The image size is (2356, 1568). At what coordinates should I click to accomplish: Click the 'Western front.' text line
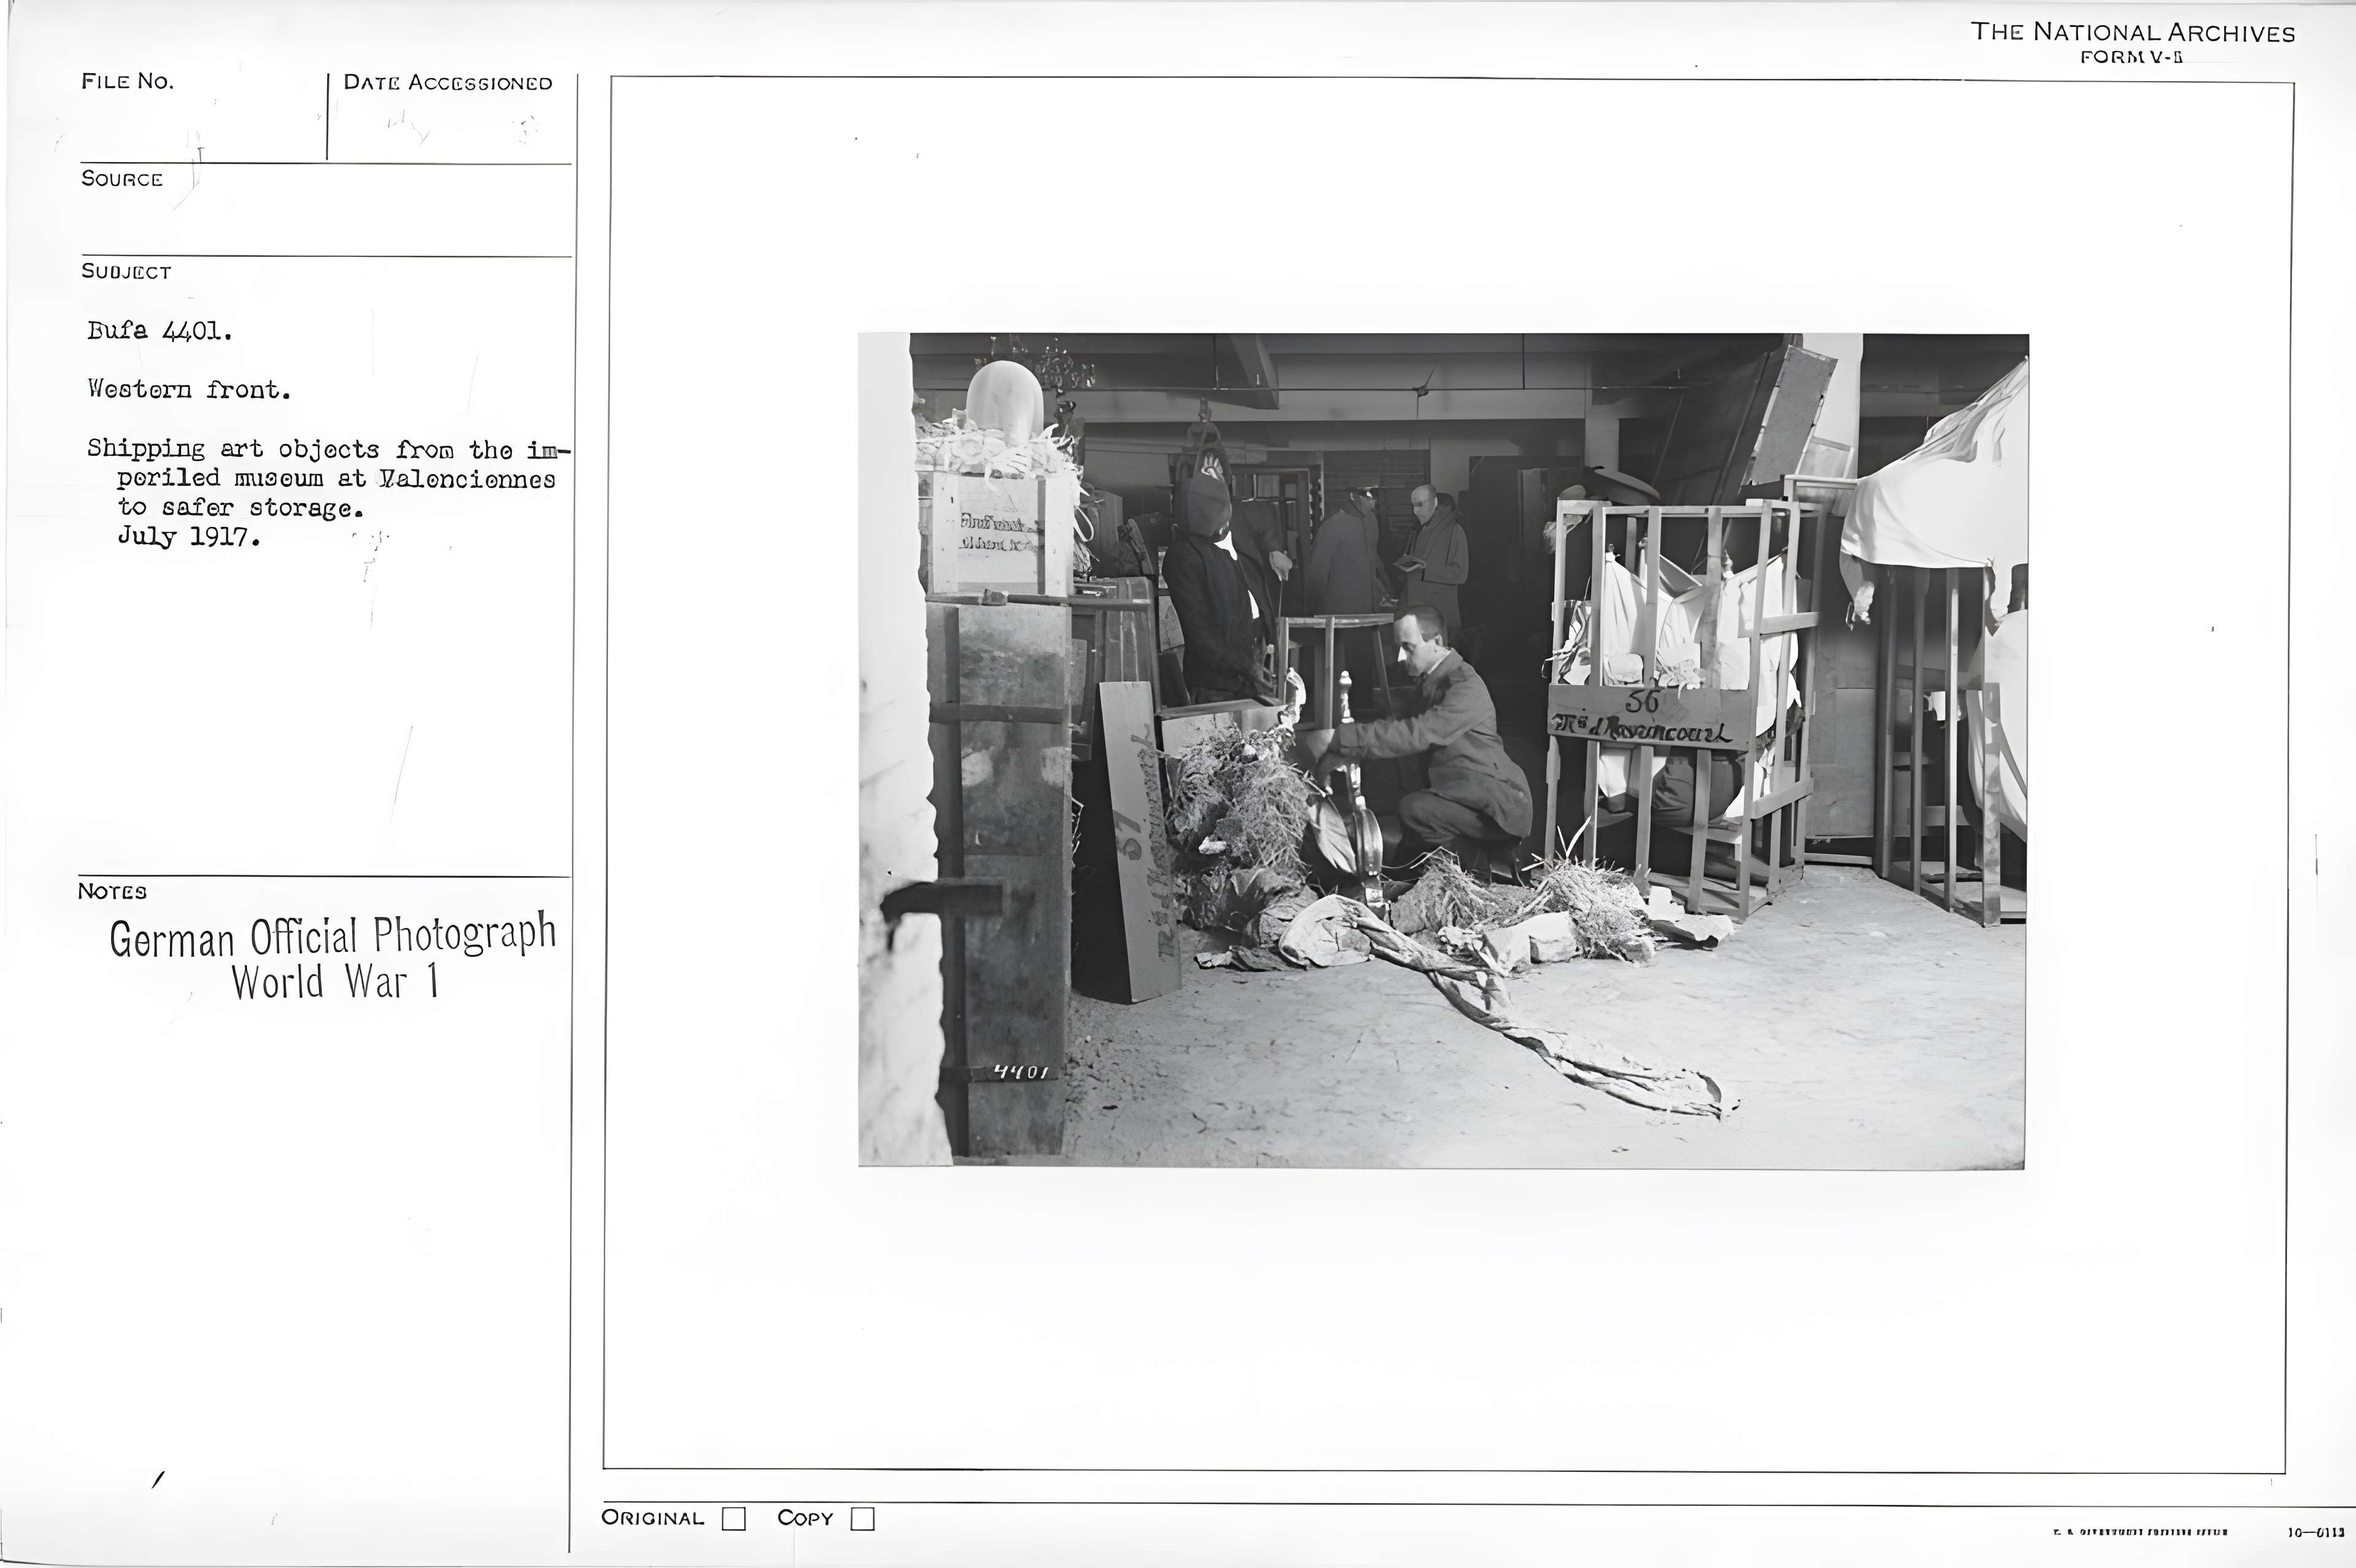[189, 390]
